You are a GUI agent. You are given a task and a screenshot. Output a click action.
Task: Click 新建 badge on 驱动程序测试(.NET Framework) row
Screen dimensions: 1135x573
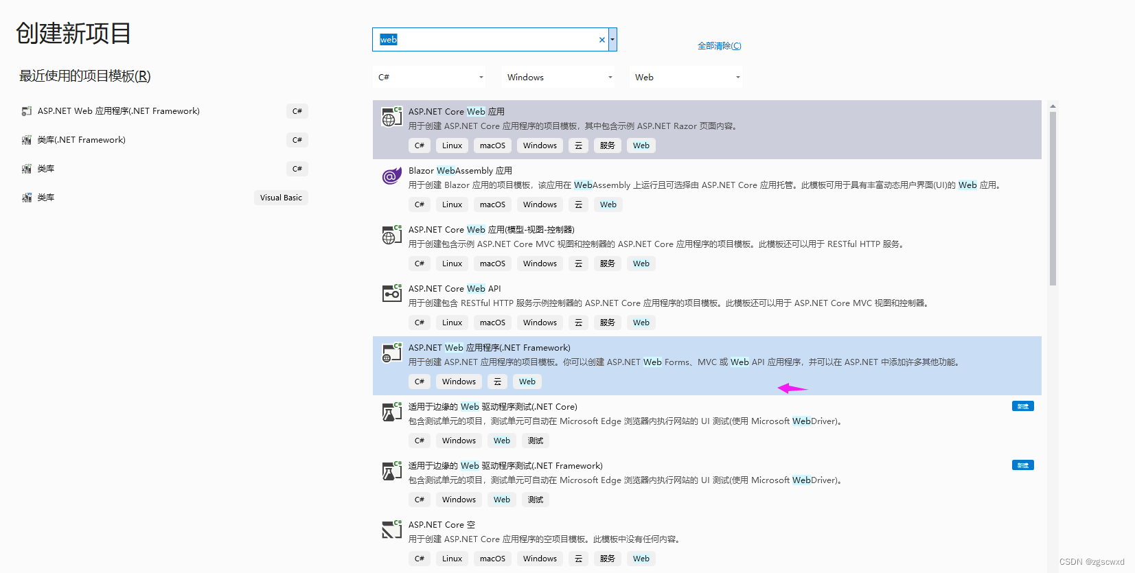1023,465
